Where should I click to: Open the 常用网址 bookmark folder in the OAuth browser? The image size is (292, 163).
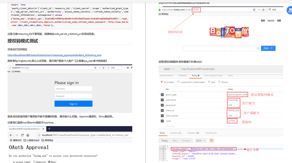click(47, 140)
